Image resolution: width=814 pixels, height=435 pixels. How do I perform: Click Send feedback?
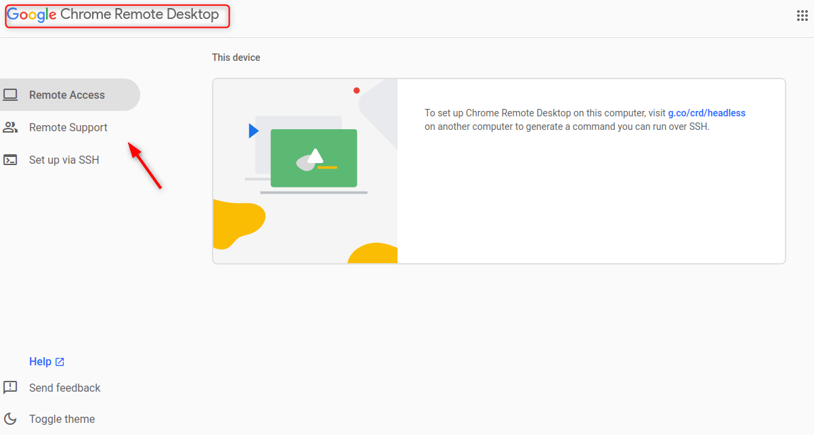click(x=64, y=388)
